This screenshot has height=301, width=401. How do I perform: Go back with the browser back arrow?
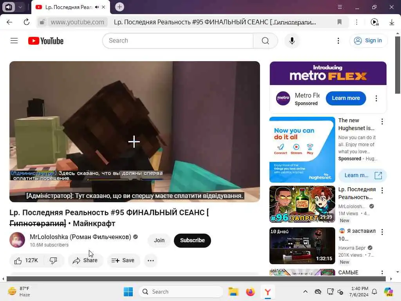click(x=9, y=22)
